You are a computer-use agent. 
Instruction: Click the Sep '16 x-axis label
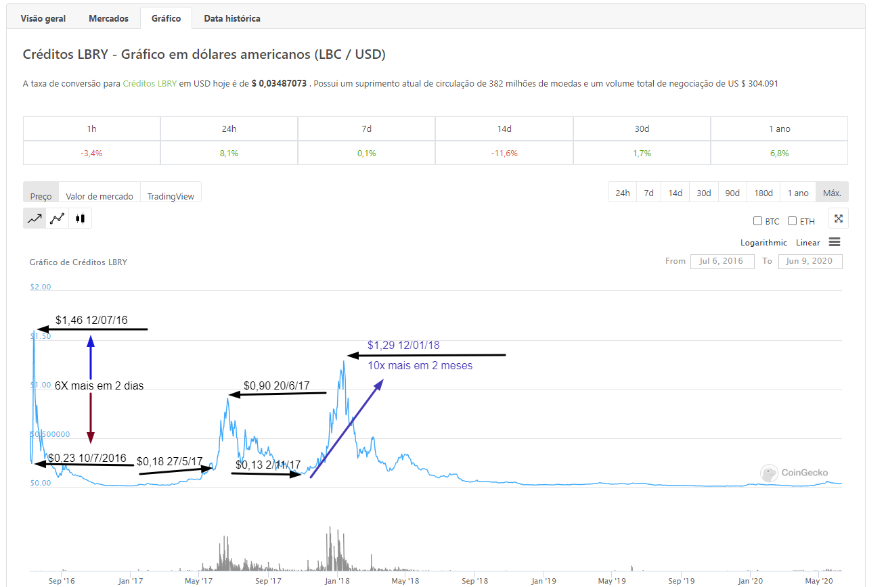coord(62,580)
